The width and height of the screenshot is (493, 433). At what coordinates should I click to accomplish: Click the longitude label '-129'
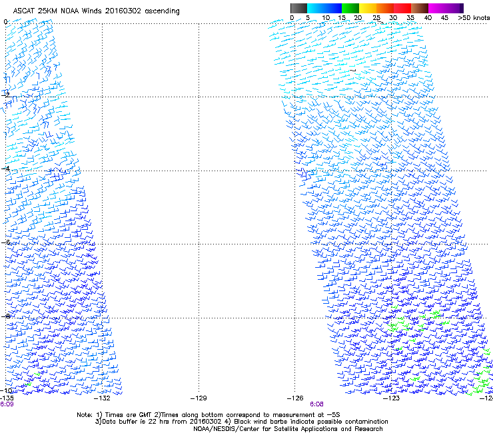(199, 398)
